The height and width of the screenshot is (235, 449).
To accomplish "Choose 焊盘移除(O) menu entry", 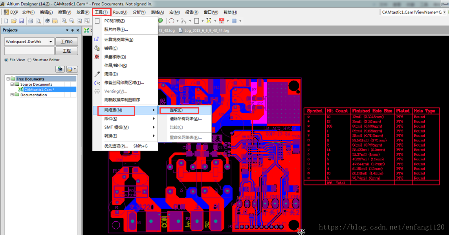I will pyautogui.click(x=125, y=57).
